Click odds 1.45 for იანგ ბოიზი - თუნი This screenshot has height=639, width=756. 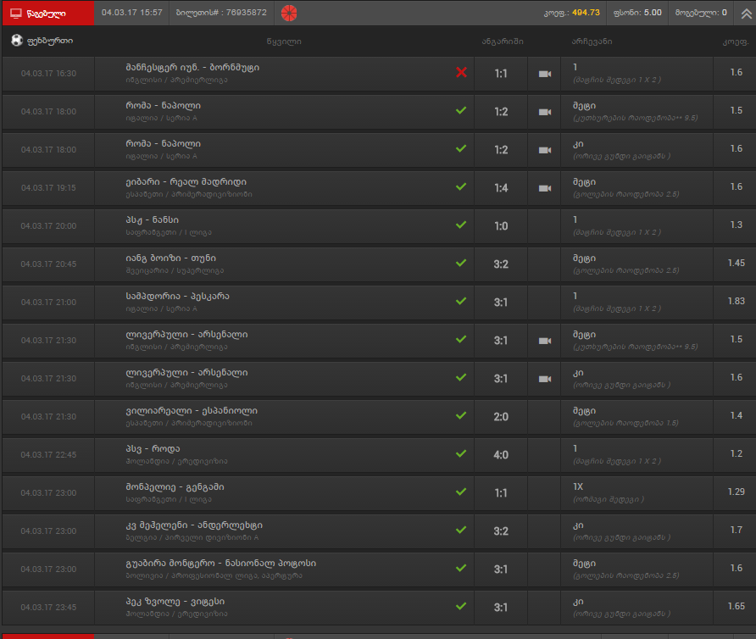(737, 263)
